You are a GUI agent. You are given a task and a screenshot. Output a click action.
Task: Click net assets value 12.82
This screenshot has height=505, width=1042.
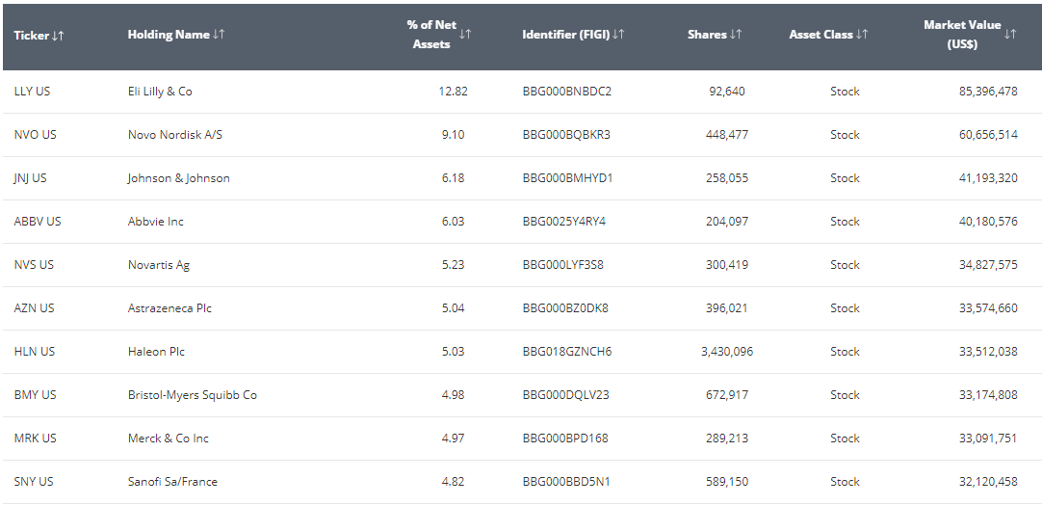point(454,92)
